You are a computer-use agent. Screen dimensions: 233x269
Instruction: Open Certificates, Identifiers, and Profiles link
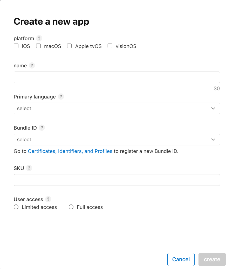point(70,151)
